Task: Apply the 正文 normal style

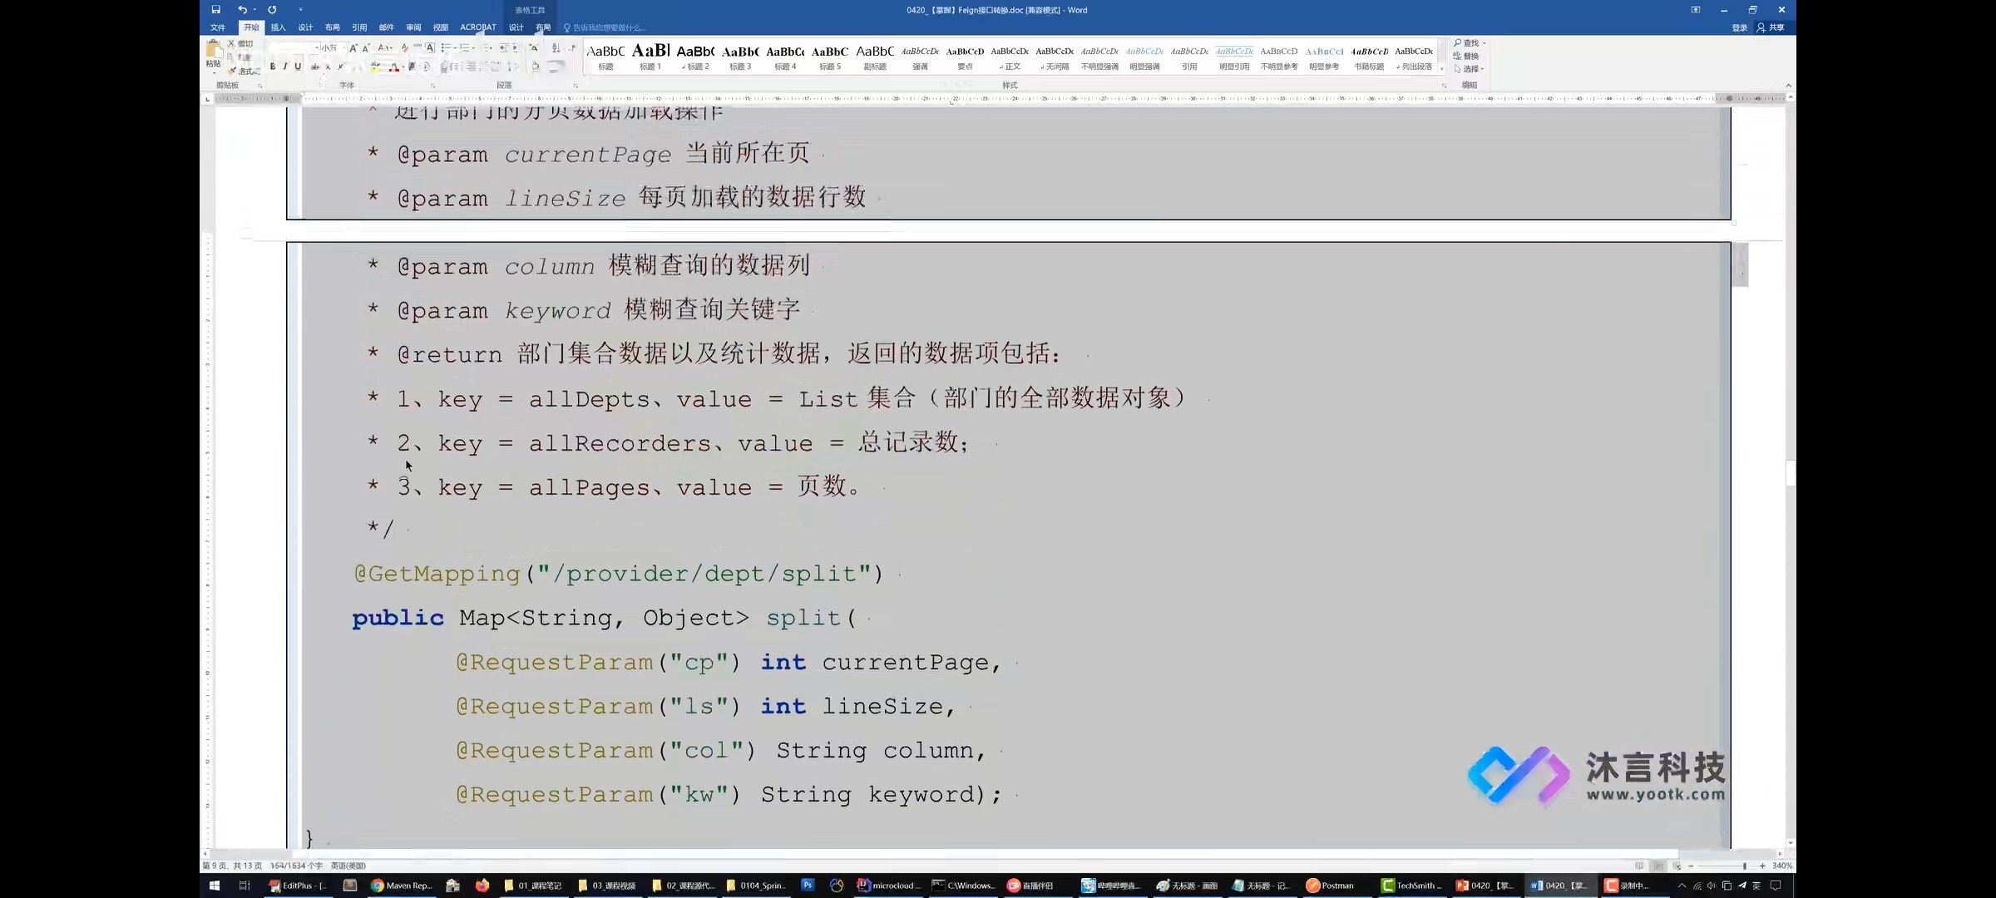Action: 1010,57
